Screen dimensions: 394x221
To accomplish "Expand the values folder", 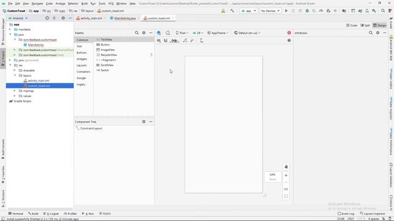I will 15,96.
